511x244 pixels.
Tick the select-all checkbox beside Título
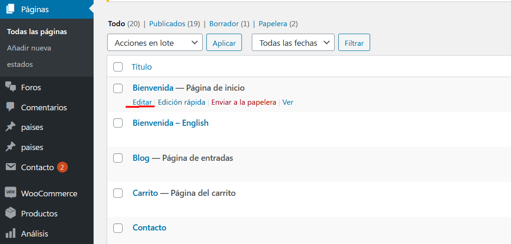117,67
